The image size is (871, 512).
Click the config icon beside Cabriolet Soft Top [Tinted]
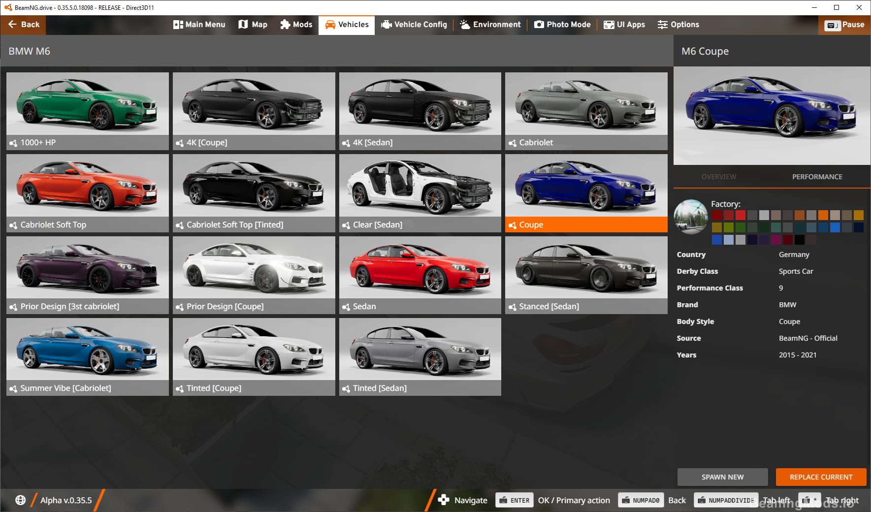179,225
